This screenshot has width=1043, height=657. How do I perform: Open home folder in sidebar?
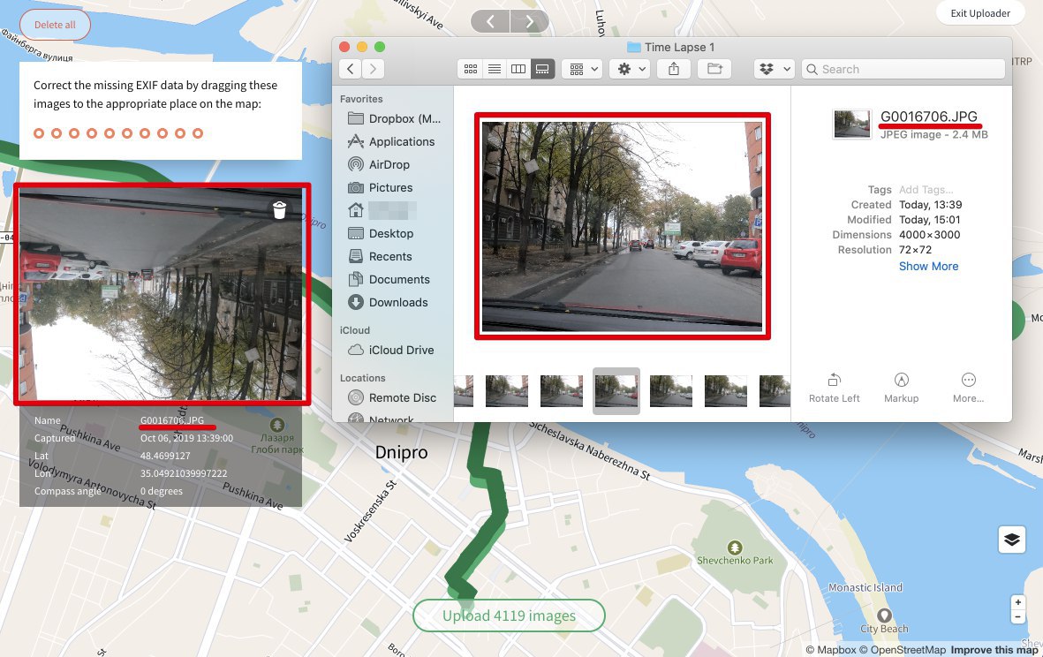tap(382, 211)
